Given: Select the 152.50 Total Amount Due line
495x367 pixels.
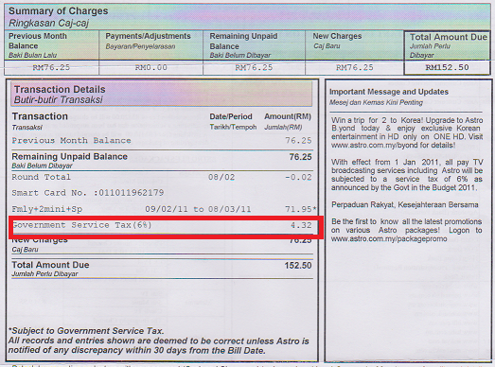Looking at the screenshot, I should point(162,269).
